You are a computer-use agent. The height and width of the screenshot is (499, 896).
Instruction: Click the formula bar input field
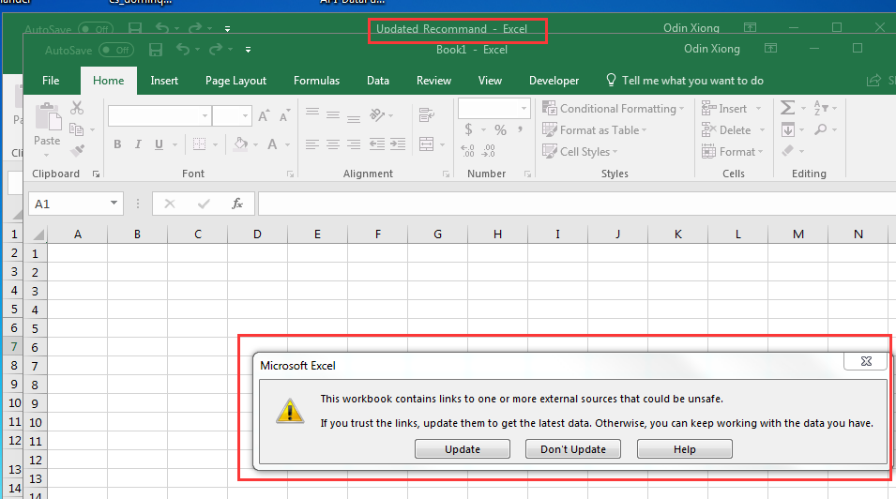[x=577, y=204]
